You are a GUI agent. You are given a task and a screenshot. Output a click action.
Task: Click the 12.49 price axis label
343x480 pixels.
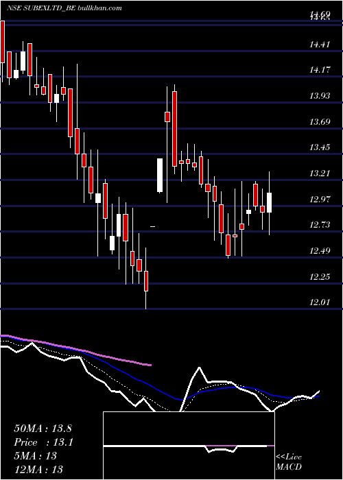click(x=320, y=252)
